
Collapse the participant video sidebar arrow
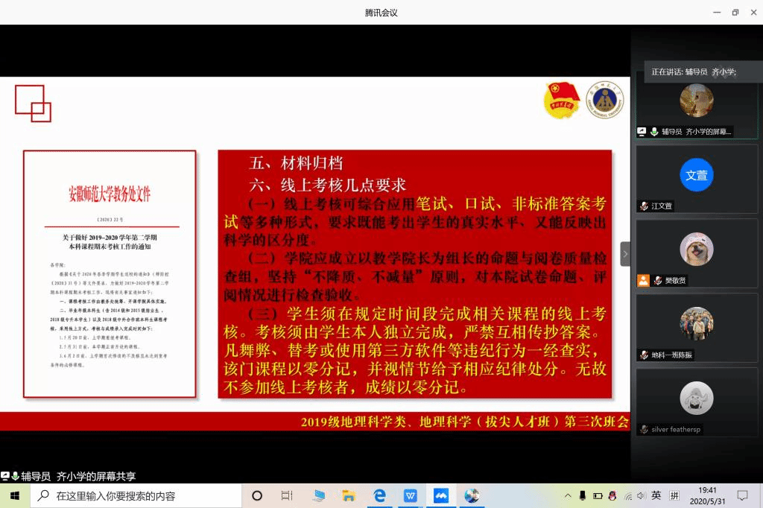(625, 254)
